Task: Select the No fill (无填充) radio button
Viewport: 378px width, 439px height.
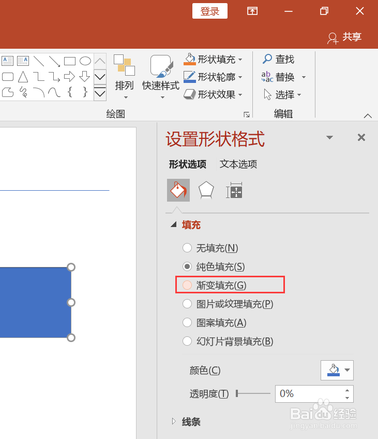Action: click(x=187, y=248)
